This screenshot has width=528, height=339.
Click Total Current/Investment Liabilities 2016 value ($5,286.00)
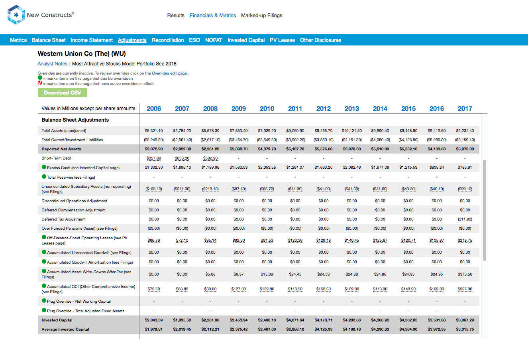point(437,140)
